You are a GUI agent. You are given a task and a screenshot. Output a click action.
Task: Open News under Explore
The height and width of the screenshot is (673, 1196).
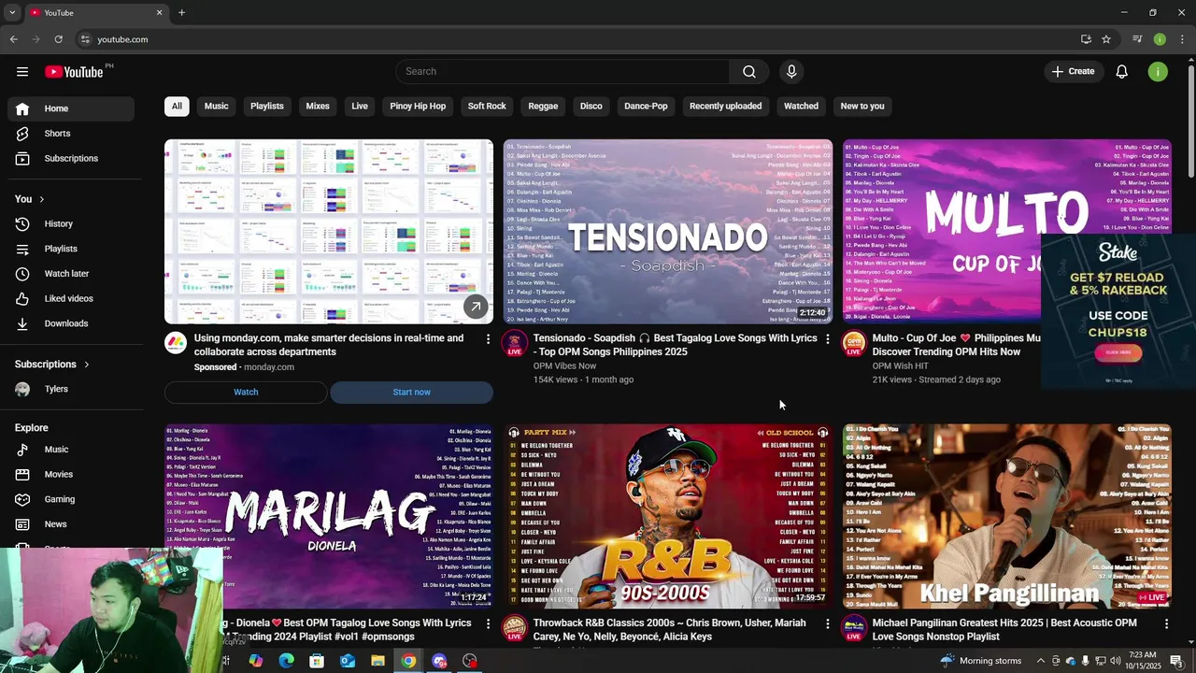71,524
